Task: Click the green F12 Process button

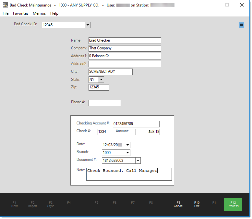Action: 234,205
